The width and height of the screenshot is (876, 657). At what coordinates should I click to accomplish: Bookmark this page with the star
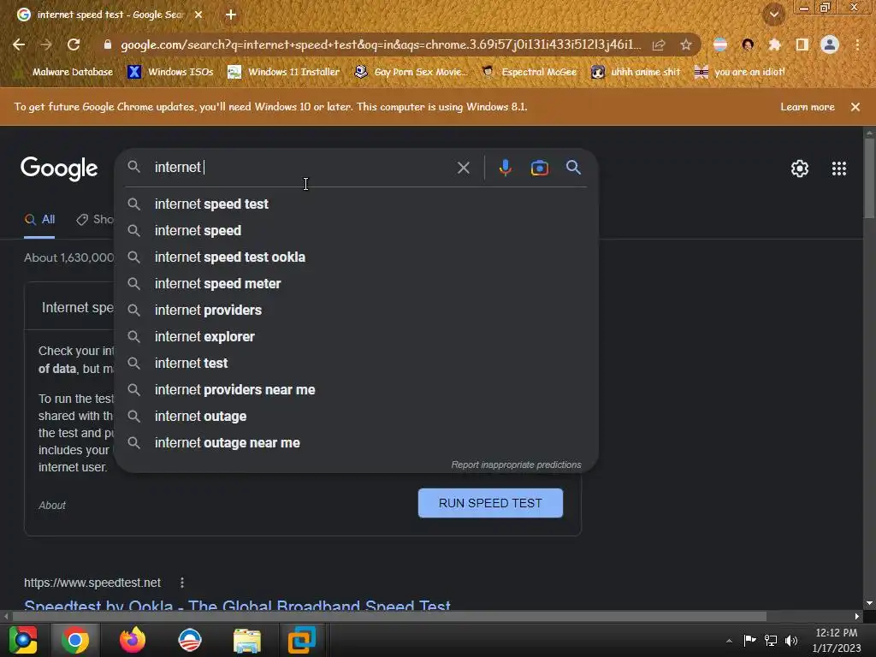click(x=686, y=44)
